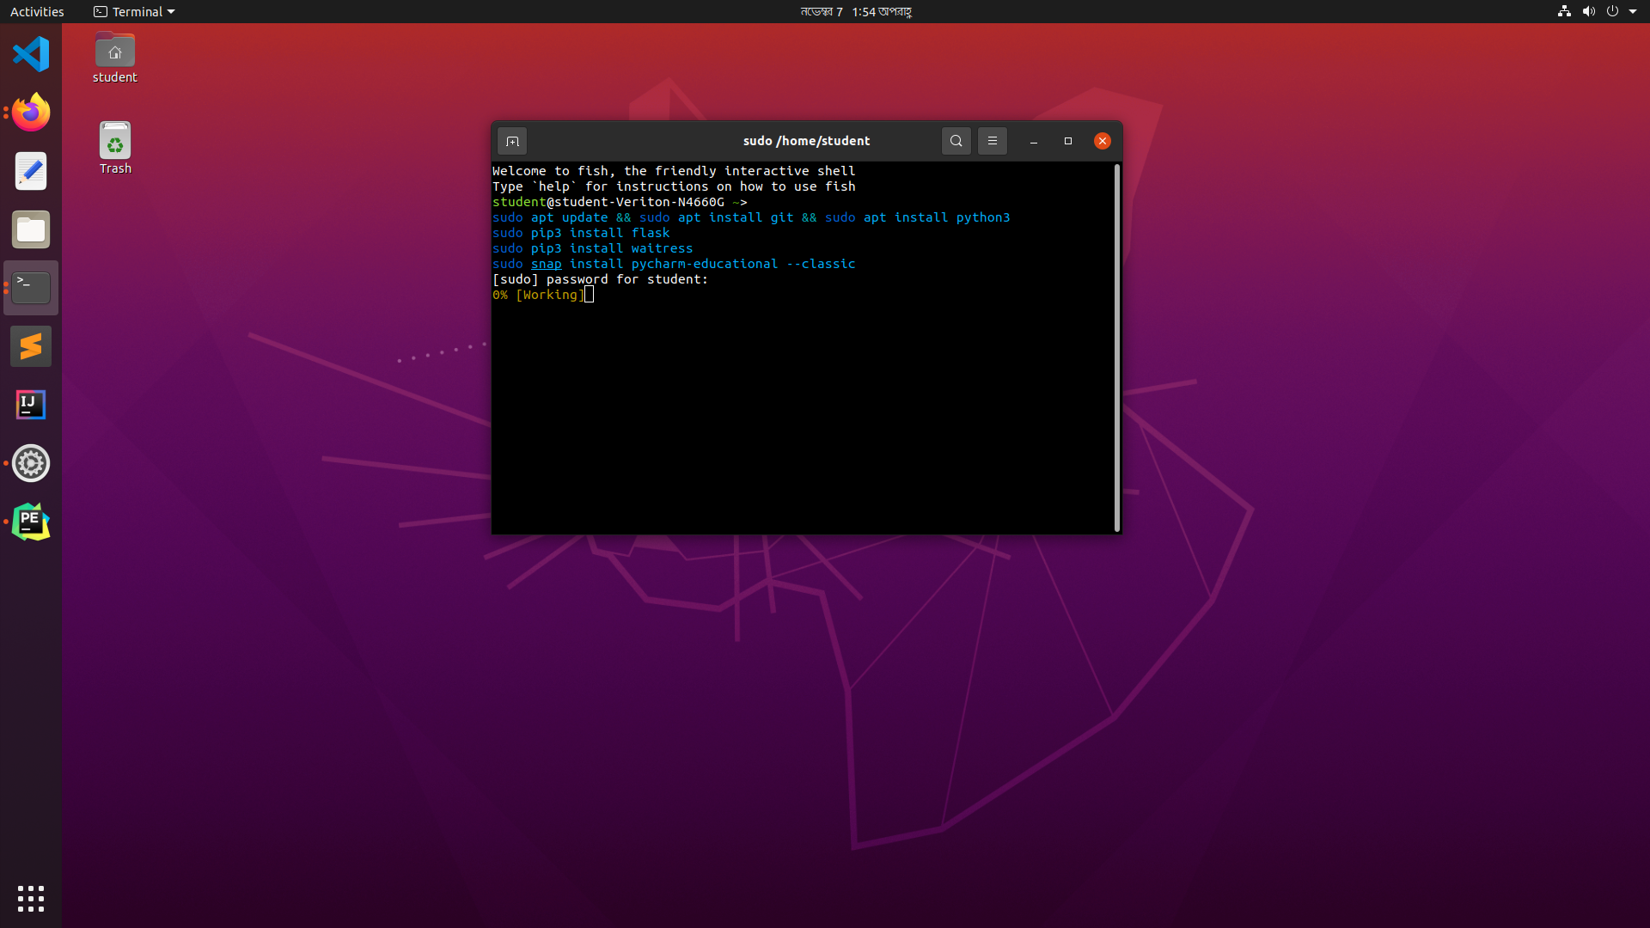The height and width of the screenshot is (928, 1650).
Task: Open the terminal search button
Action: (956, 141)
